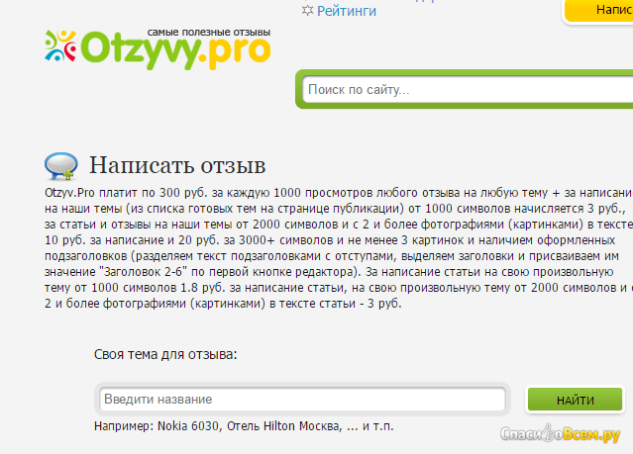Focus the Введити название input field
This screenshot has height=454, width=633.
point(302,400)
